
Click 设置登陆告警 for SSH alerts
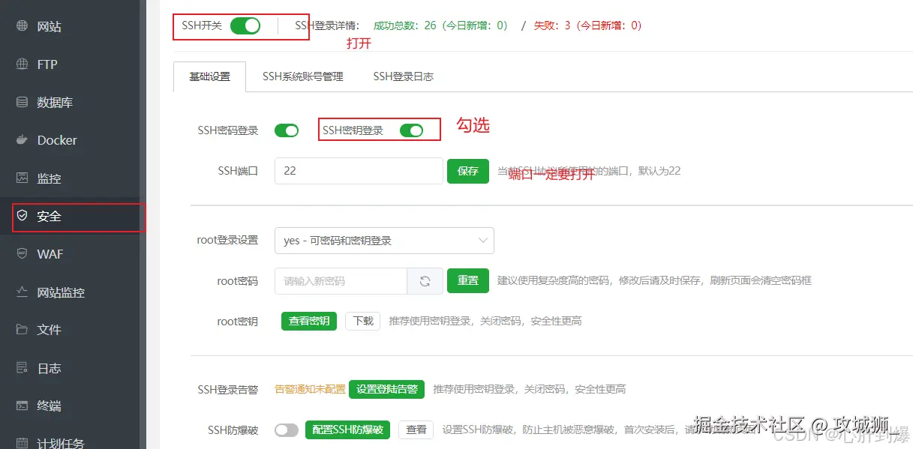pos(386,389)
